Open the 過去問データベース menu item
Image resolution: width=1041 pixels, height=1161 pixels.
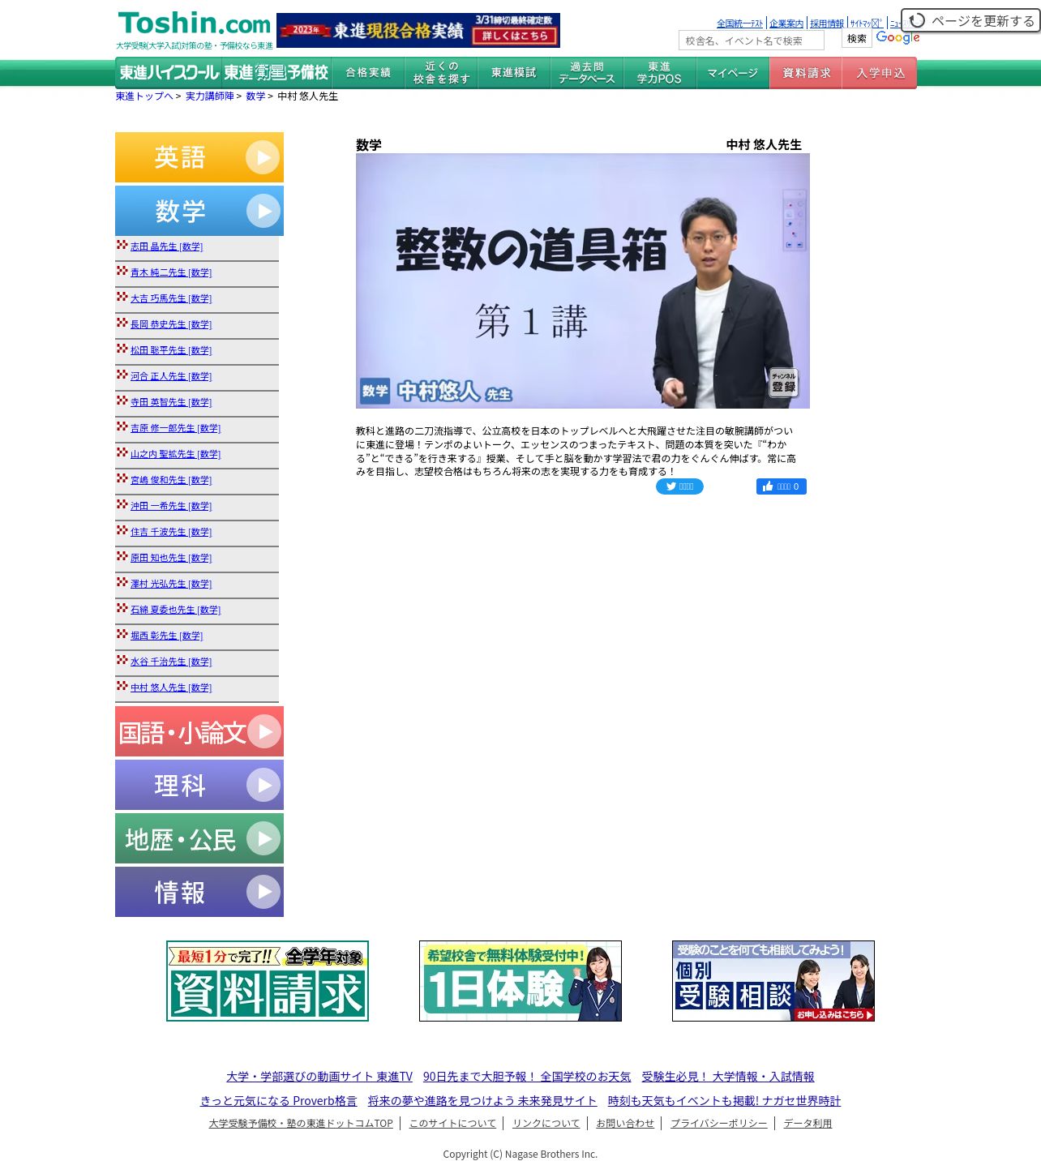(x=587, y=73)
